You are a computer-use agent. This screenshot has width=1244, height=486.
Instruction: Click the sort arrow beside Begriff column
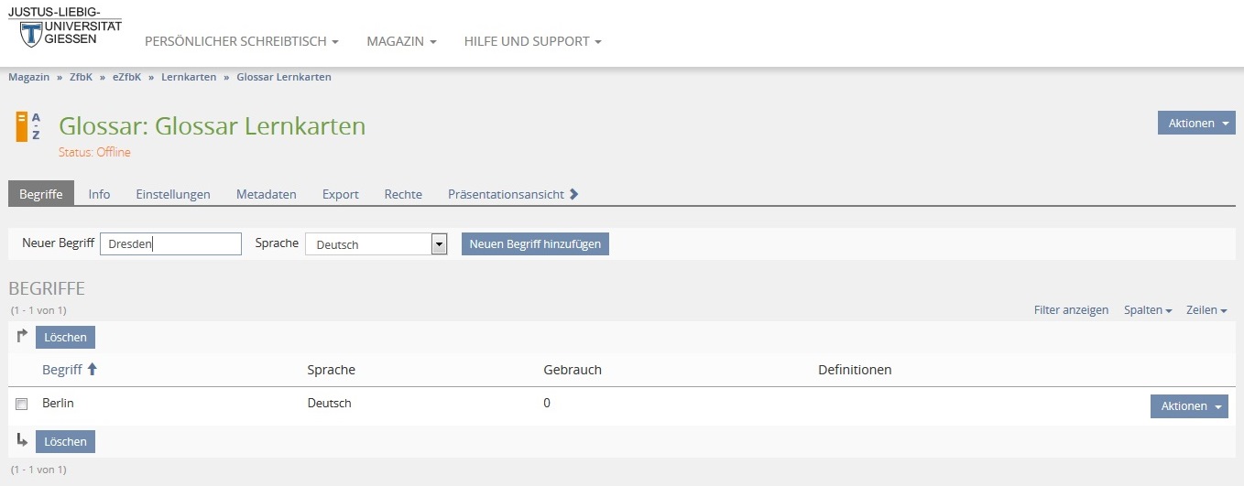[93, 370]
